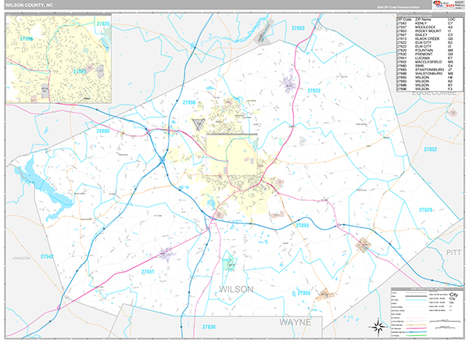Open the Wilson city inset map
The height and width of the screenshot is (340, 469).
[59, 59]
